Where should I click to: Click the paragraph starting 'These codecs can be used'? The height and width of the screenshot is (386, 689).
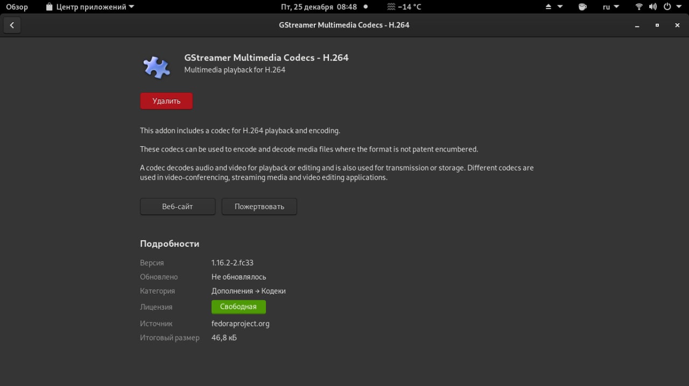[309, 149]
